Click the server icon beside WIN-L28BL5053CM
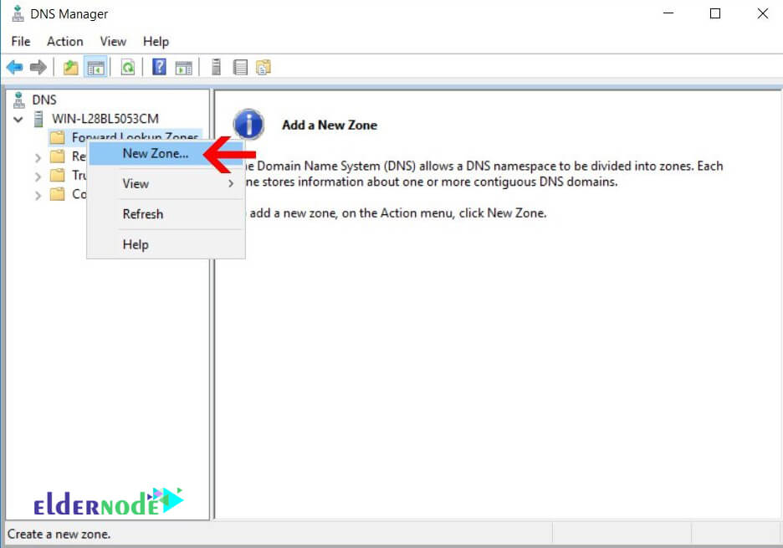The width and height of the screenshot is (783, 548). (x=38, y=119)
